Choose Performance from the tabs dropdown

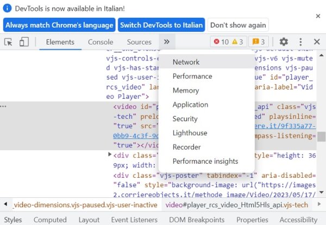[x=206, y=76]
